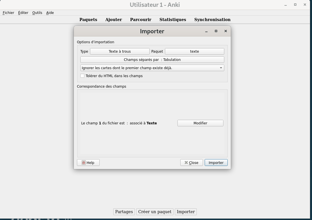
Task: Open the Fichier menu
Action: click(x=8, y=13)
